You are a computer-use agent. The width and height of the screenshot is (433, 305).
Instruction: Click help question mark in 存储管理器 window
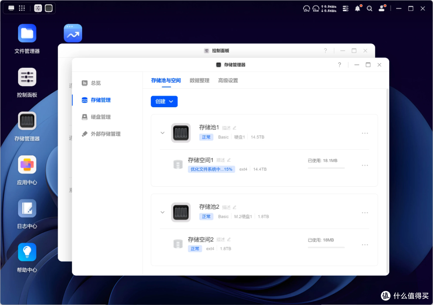coord(340,65)
